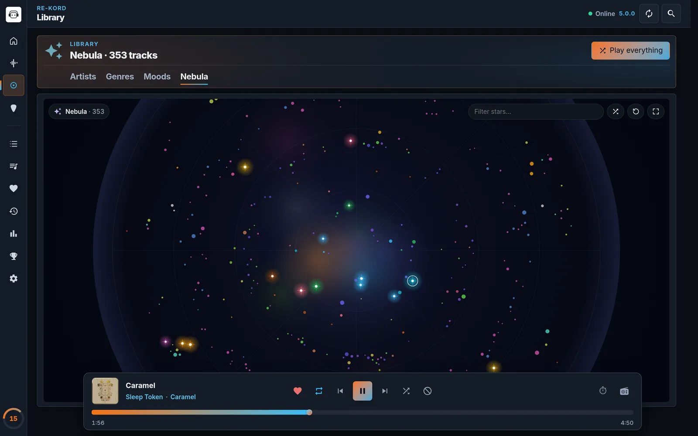Open the Sleep Token artist link
Screen dimensions: 698x436
pyautogui.click(x=144, y=397)
